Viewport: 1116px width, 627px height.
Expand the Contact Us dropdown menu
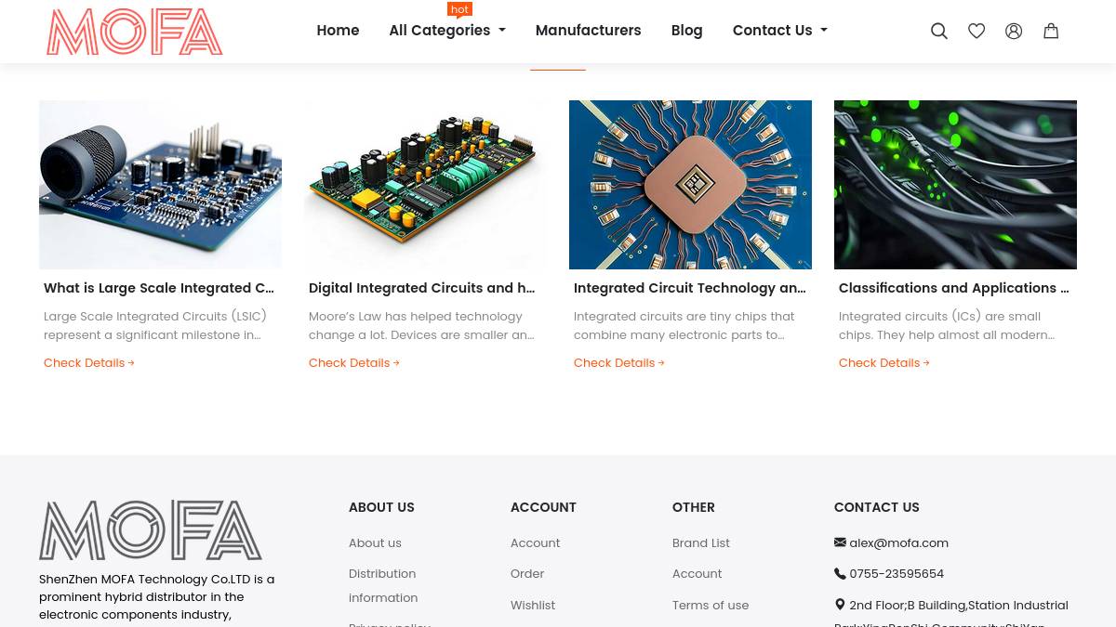tap(780, 31)
